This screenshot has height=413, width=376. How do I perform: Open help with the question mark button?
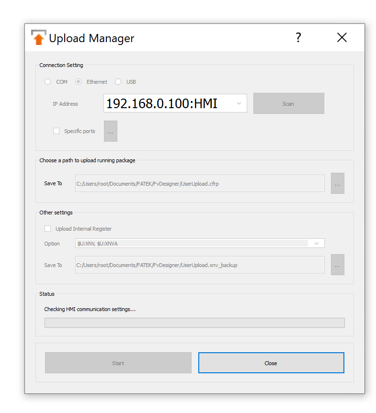298,37
